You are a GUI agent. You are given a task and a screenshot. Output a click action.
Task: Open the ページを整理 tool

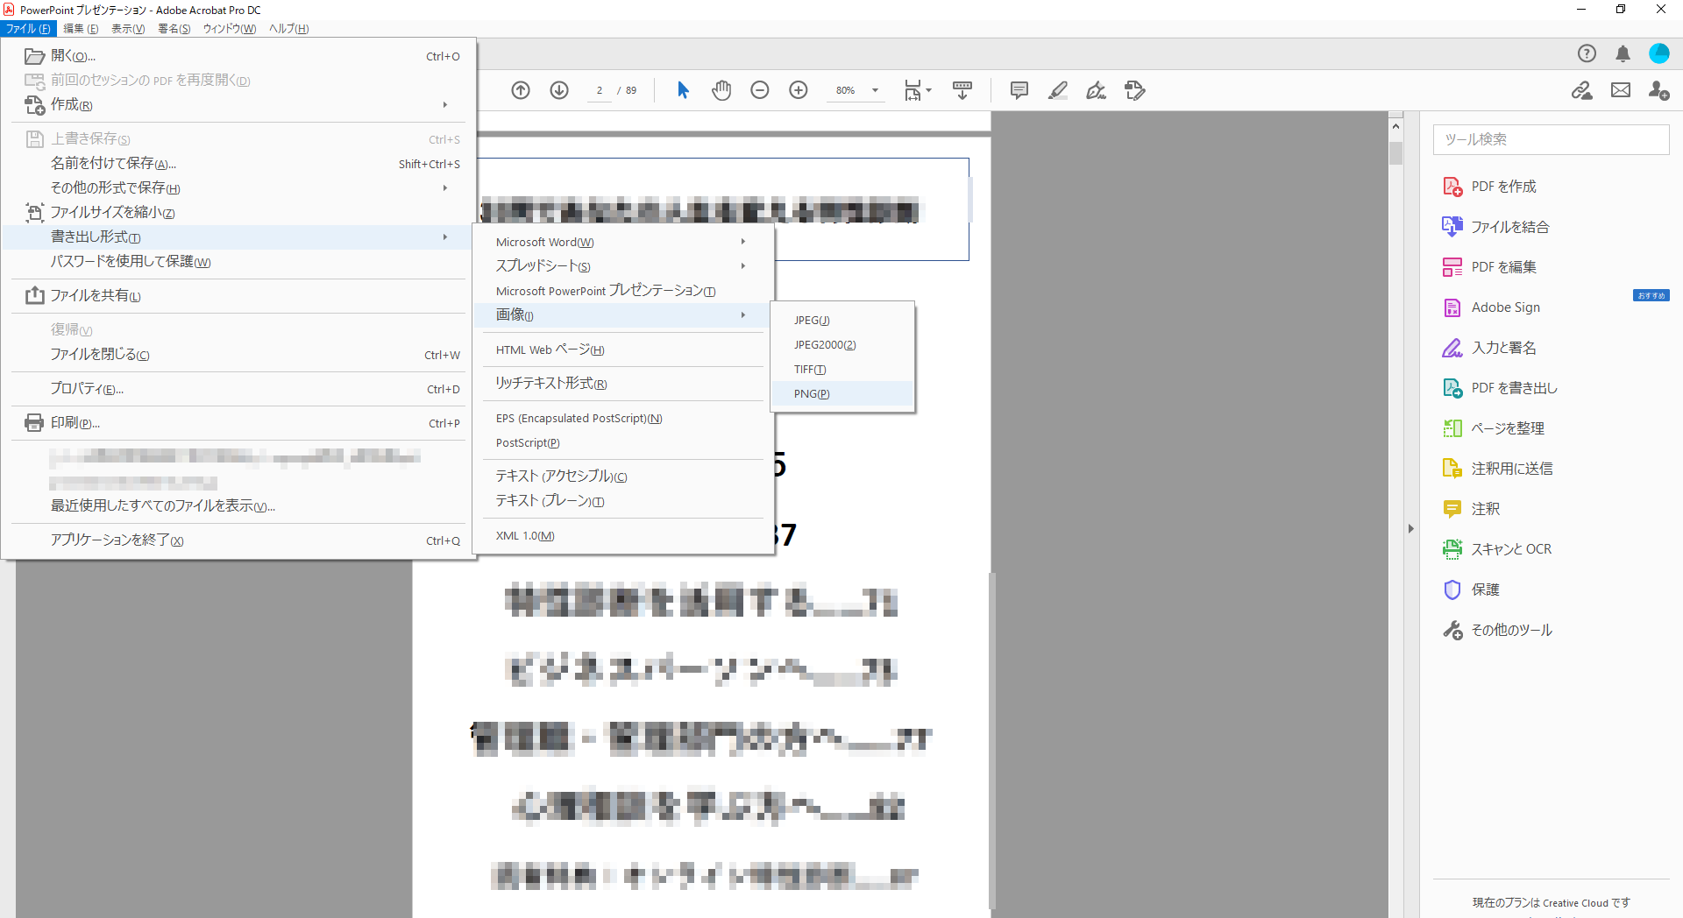(x=1494, y=428)
